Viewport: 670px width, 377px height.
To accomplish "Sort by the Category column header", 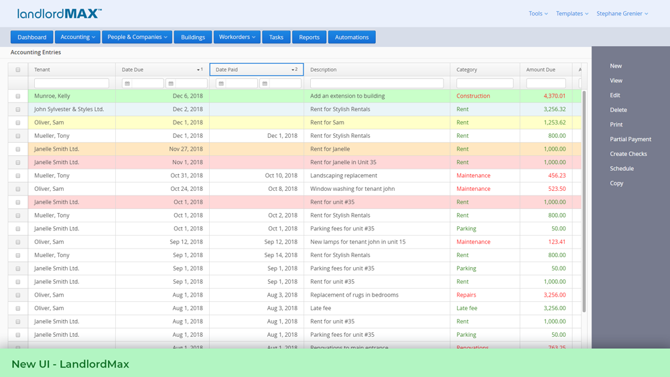I will click(x=485, y=70).
